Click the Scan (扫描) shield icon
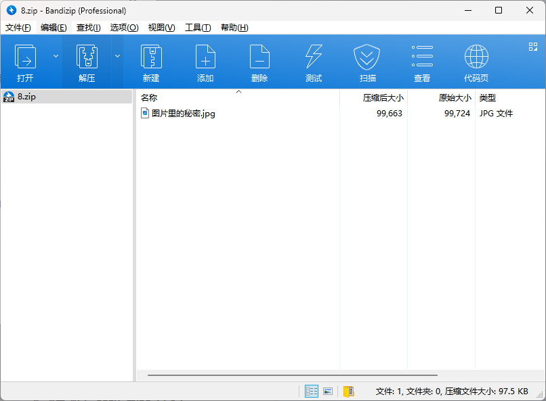Viewport: 546px width, 401px height. point(367,57)
